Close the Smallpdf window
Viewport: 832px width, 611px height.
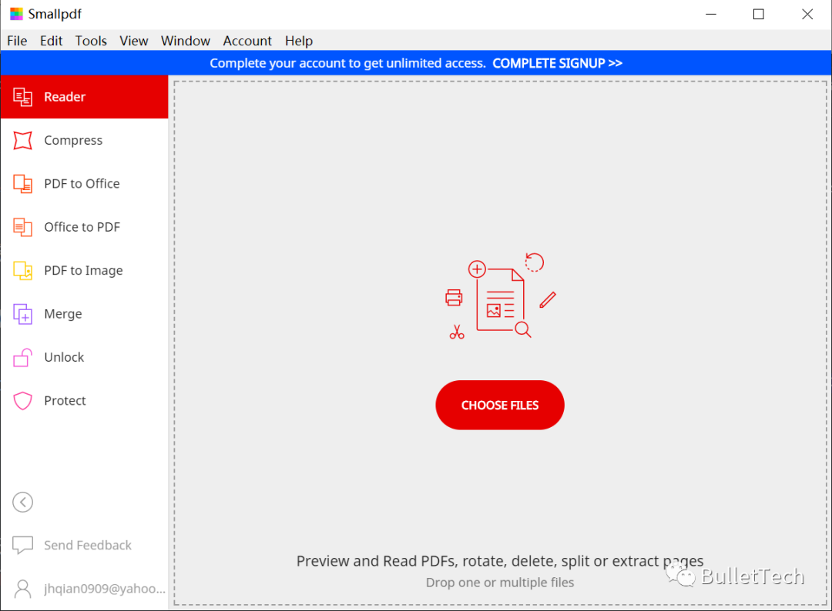(807, 15)
